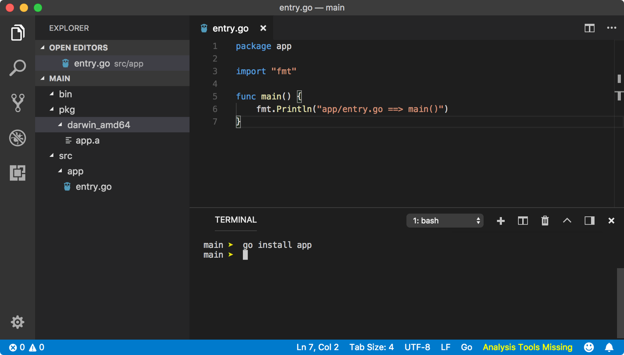This screenshot has width=624, height=355.
Task: Close the terminal panel
Action: point(611,221)
